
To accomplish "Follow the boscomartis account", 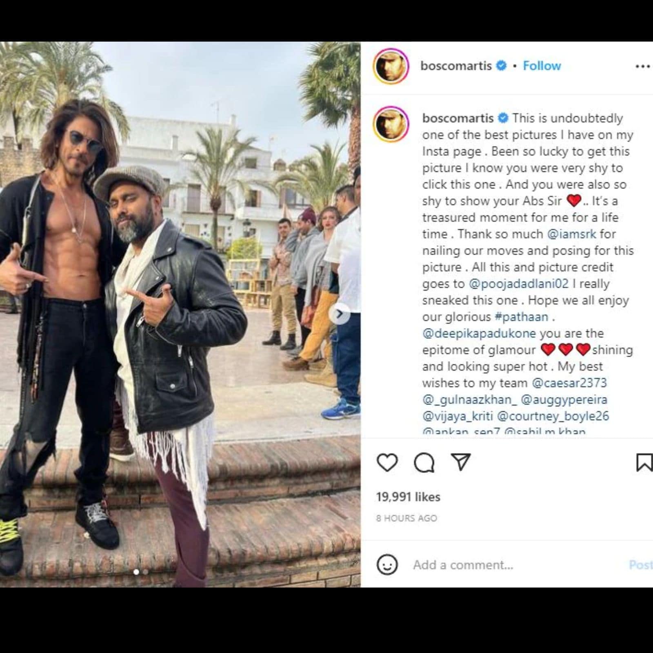I will pos(542,66).
